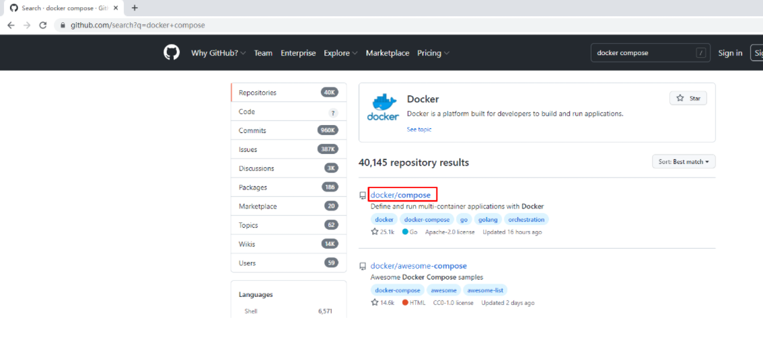The height and width of the screenshot is (342, 763).
Task: Click the docker topic tag
Action: [x=384, y=220]
